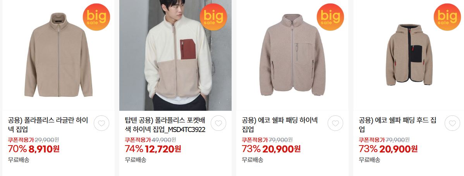Favorite the pocket color-block zip-up MSD4TC3922

click(x=218, y=123)
